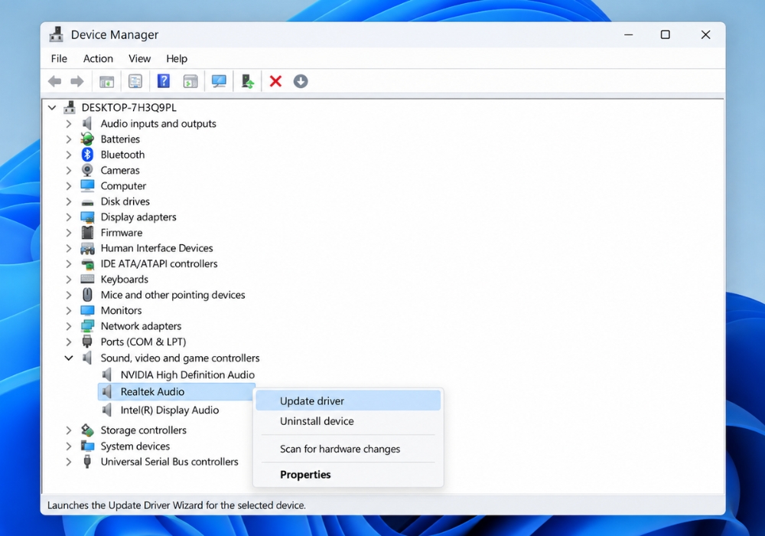Select the Cameras label

point(120,170)
